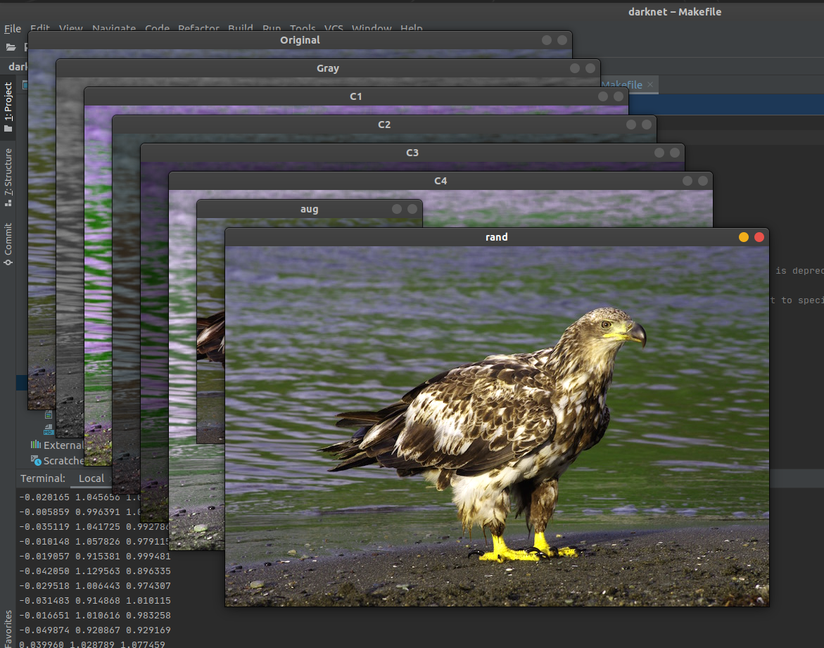Select the Local terminal tab
The width and height of the screenshot is (824, 648).
pos(91,478)
